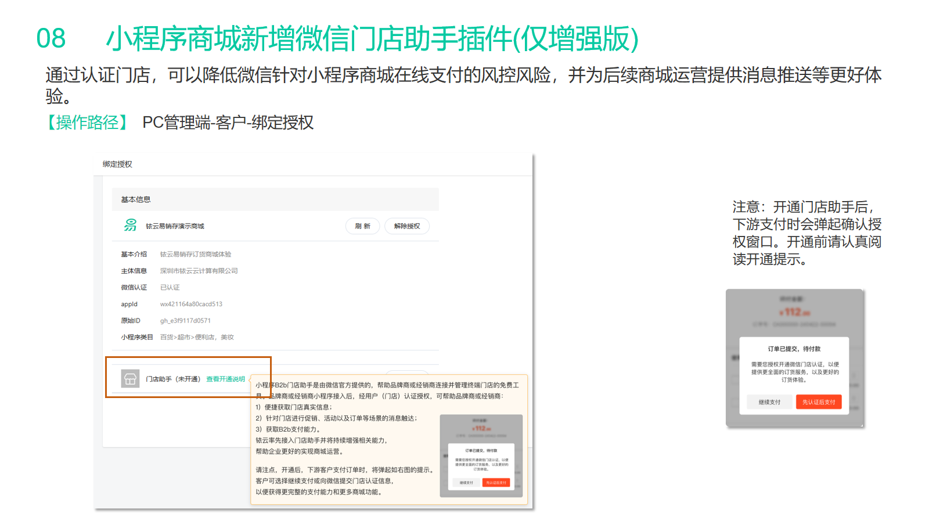
Task: Click the 小程序类目 field label
Action: [137, 337]
